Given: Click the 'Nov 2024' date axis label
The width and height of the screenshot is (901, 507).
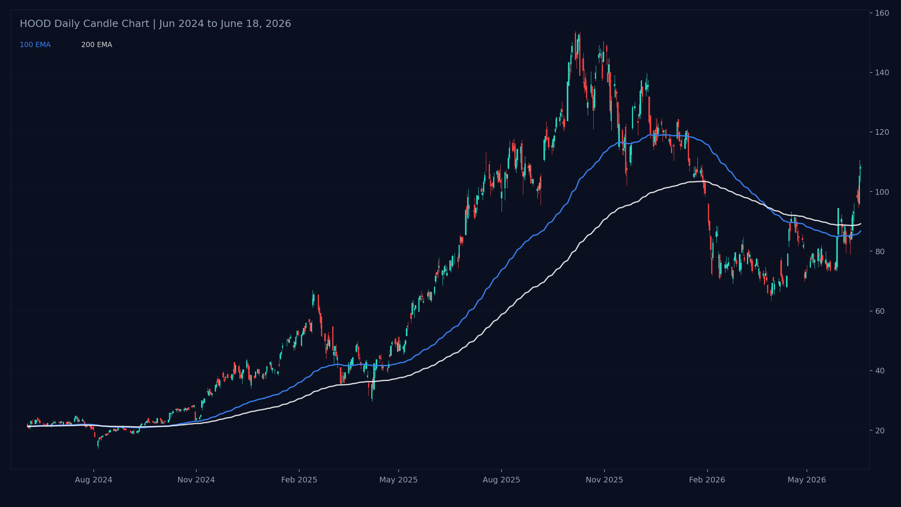Looking at the screenshot, I should pyautogui.click(x=196, y=480).
